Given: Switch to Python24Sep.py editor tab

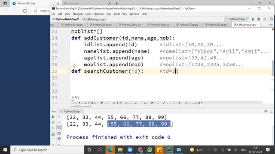Looking at the screenshot, I should coord(160,25).
